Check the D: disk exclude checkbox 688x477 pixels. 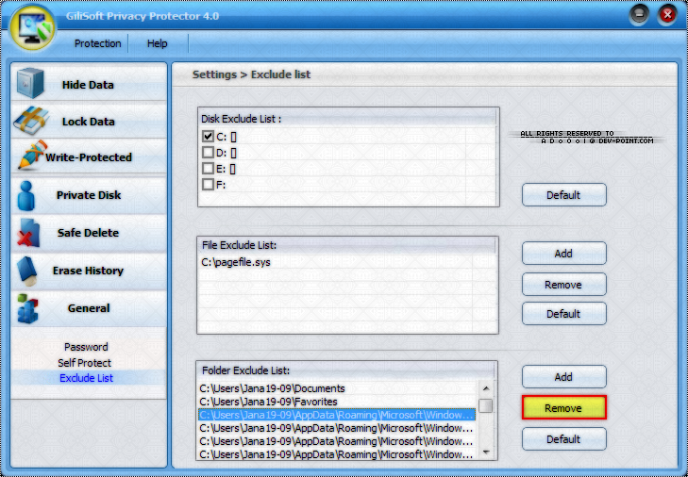[x=208, y=153]
